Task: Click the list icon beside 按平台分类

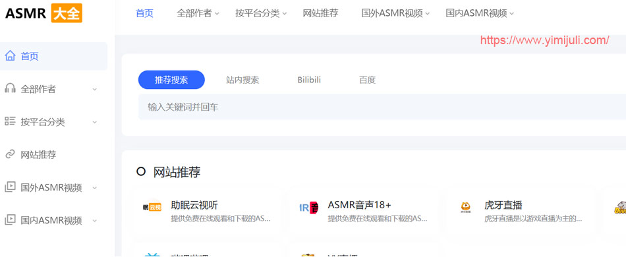Action: [x=10, y=121]
